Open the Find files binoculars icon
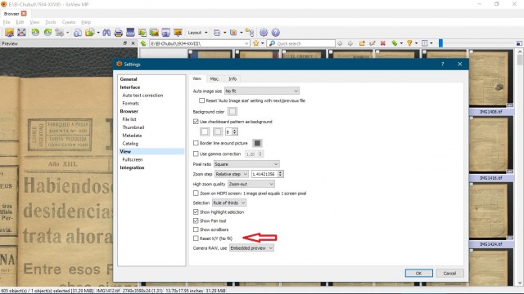Image resolution: width=524 pixels, height=294 pixels. (106, 33)
